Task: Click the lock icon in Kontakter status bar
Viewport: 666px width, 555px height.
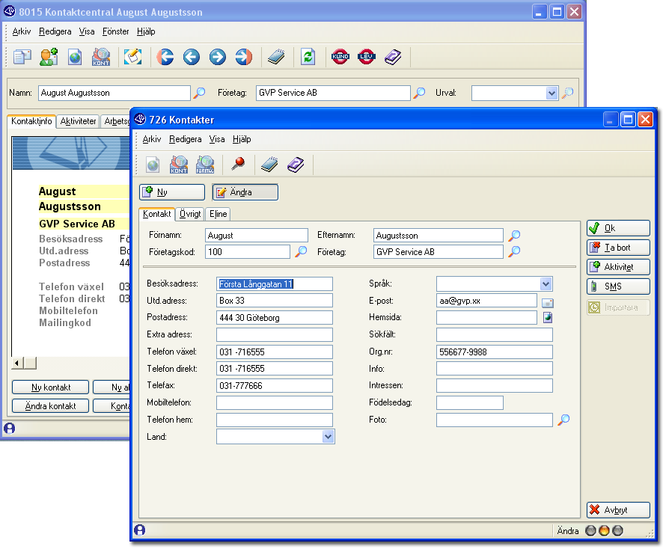Action: pos(140,530)
